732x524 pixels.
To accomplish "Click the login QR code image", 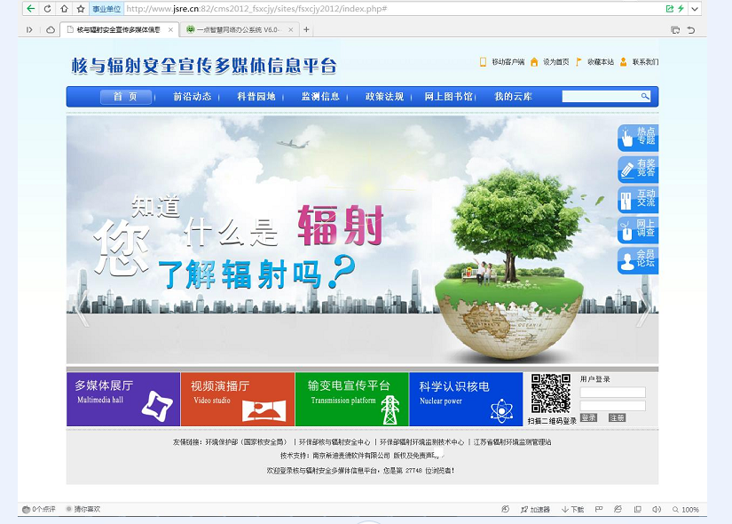I will tap(550, 393).
